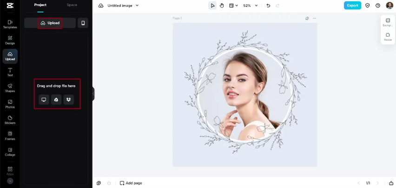Select the woman portrait on canvas

pyautogui.click(x=245, y=95)
